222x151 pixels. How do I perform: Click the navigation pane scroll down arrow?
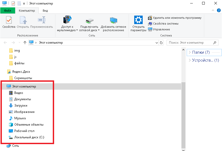point(183,150)
